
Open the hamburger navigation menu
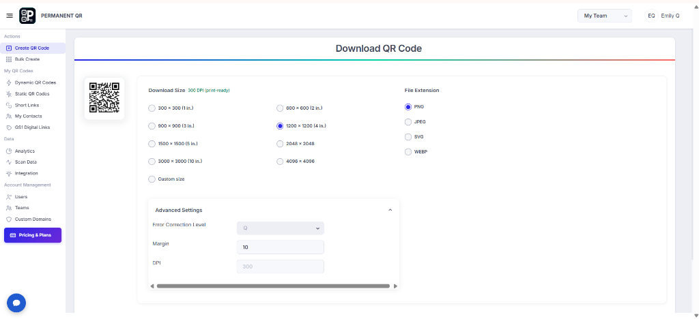tap(10, 16)
